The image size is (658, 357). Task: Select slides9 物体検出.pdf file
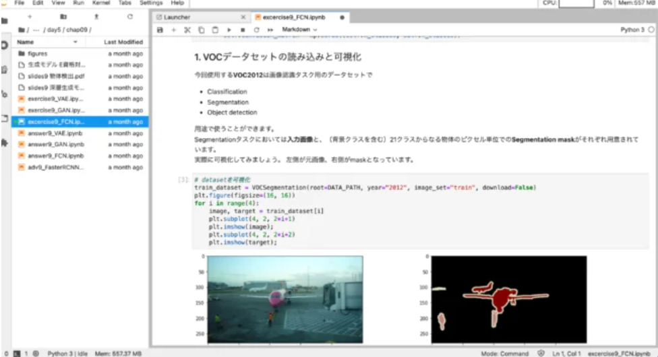[80, 76]
